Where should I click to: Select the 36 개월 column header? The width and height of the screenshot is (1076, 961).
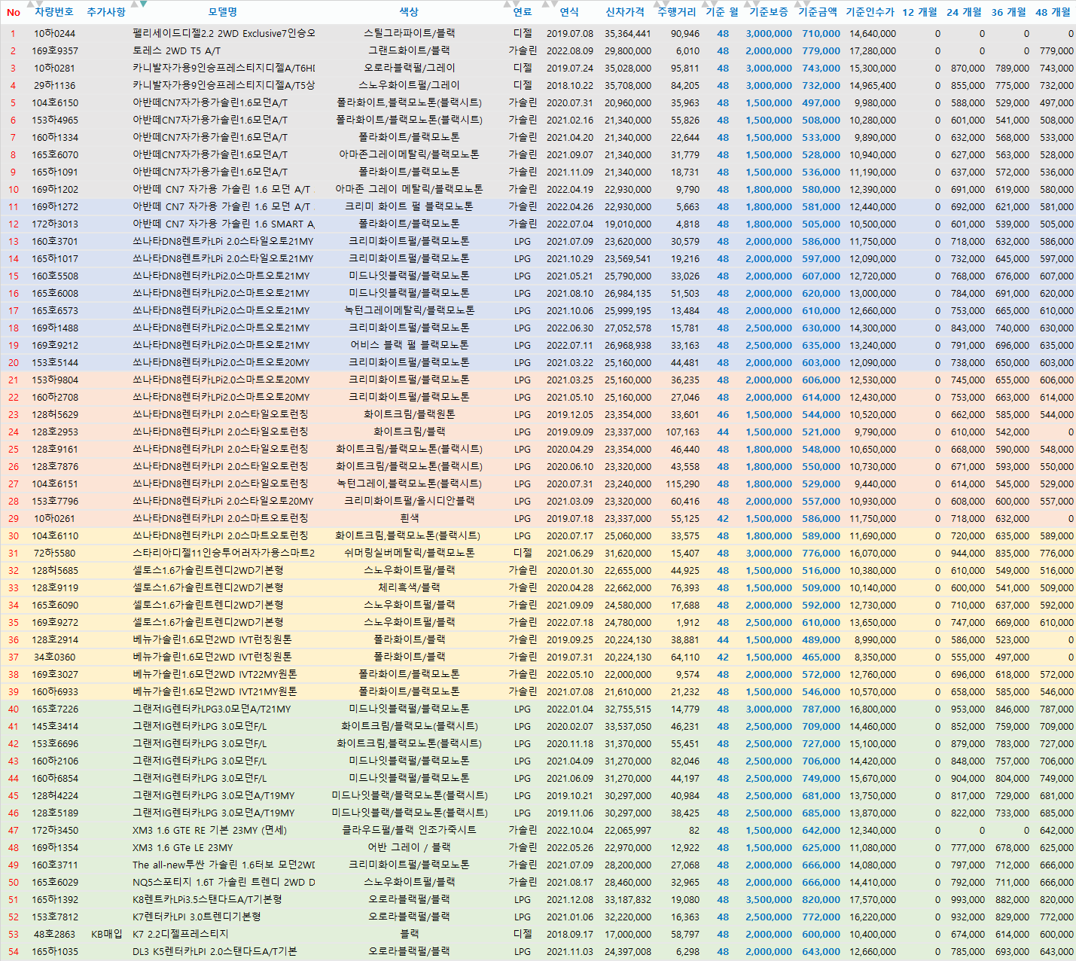click(1009, 13)
